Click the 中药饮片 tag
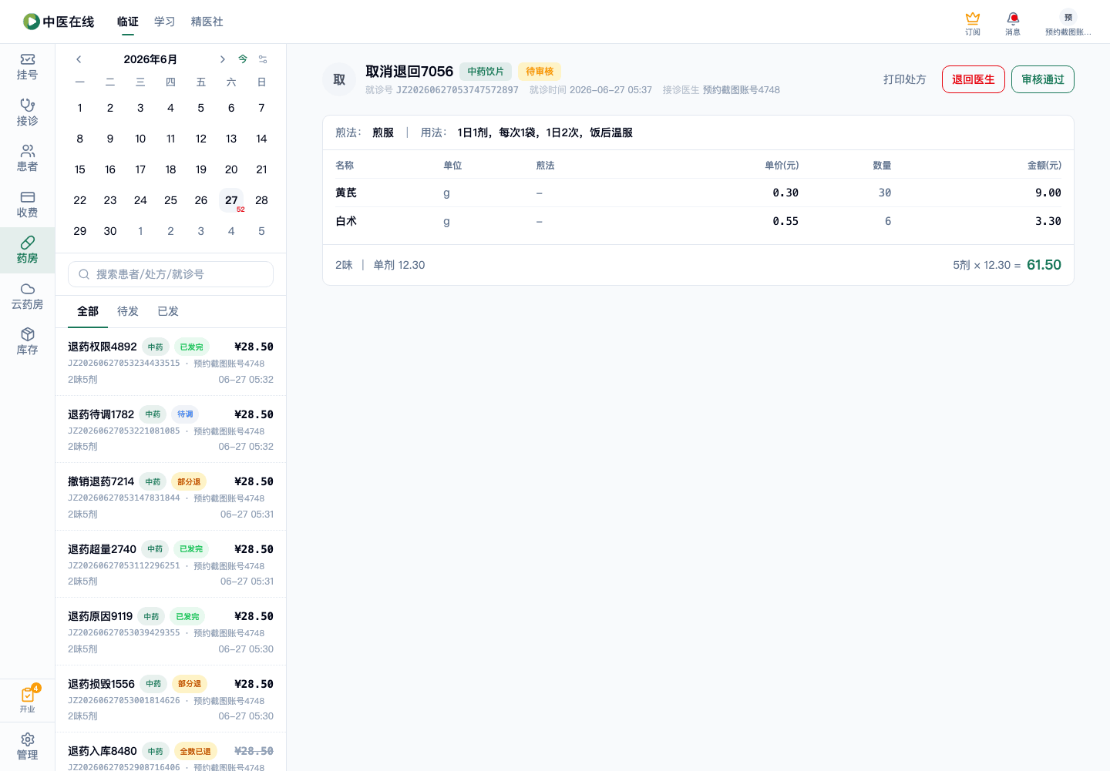This screenshot has height=771, width=1110. [x=486, y=72]
